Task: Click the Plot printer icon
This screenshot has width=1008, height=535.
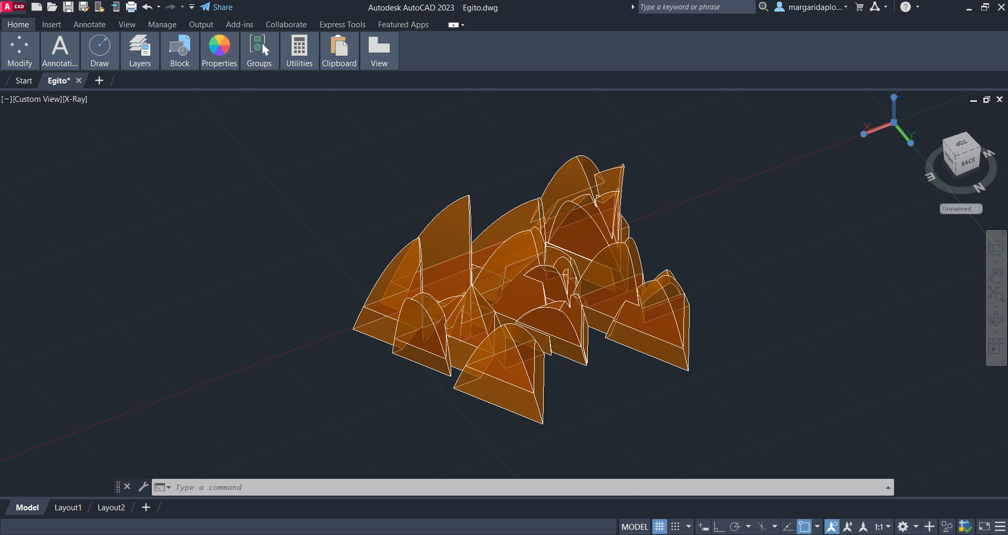Action: click(x=131, y=7)
